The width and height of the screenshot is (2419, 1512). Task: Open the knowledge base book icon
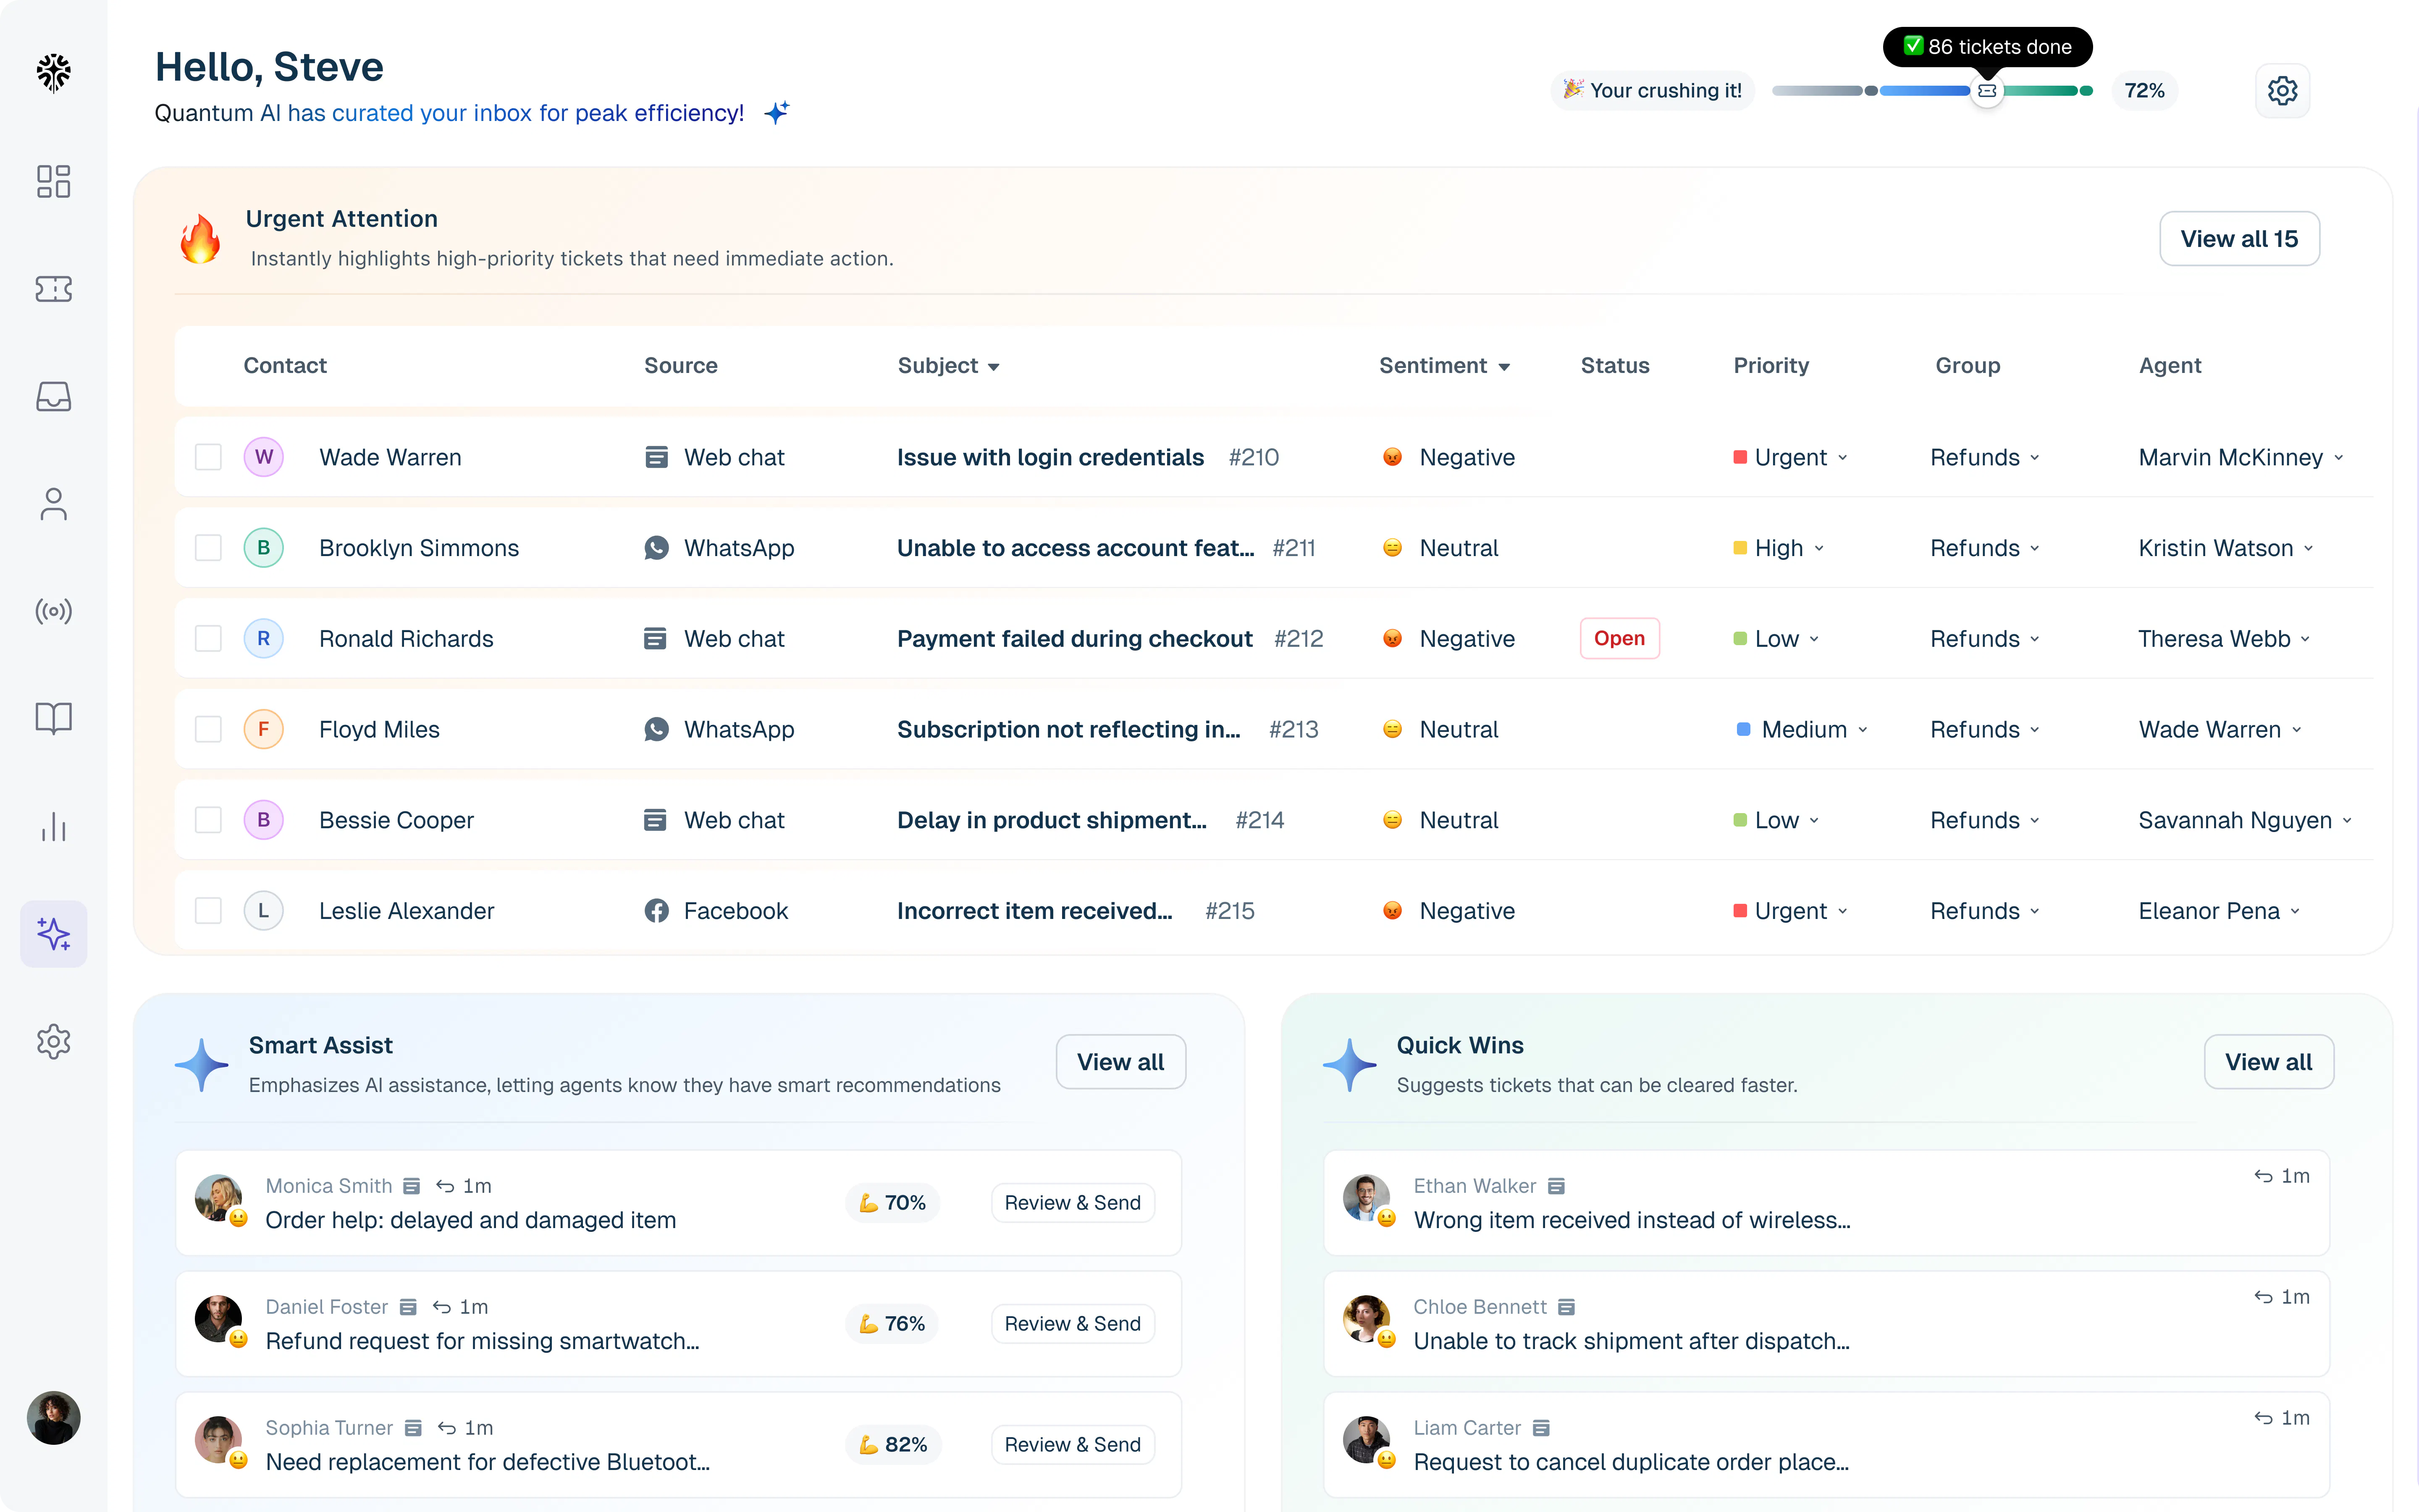(54, 718)
